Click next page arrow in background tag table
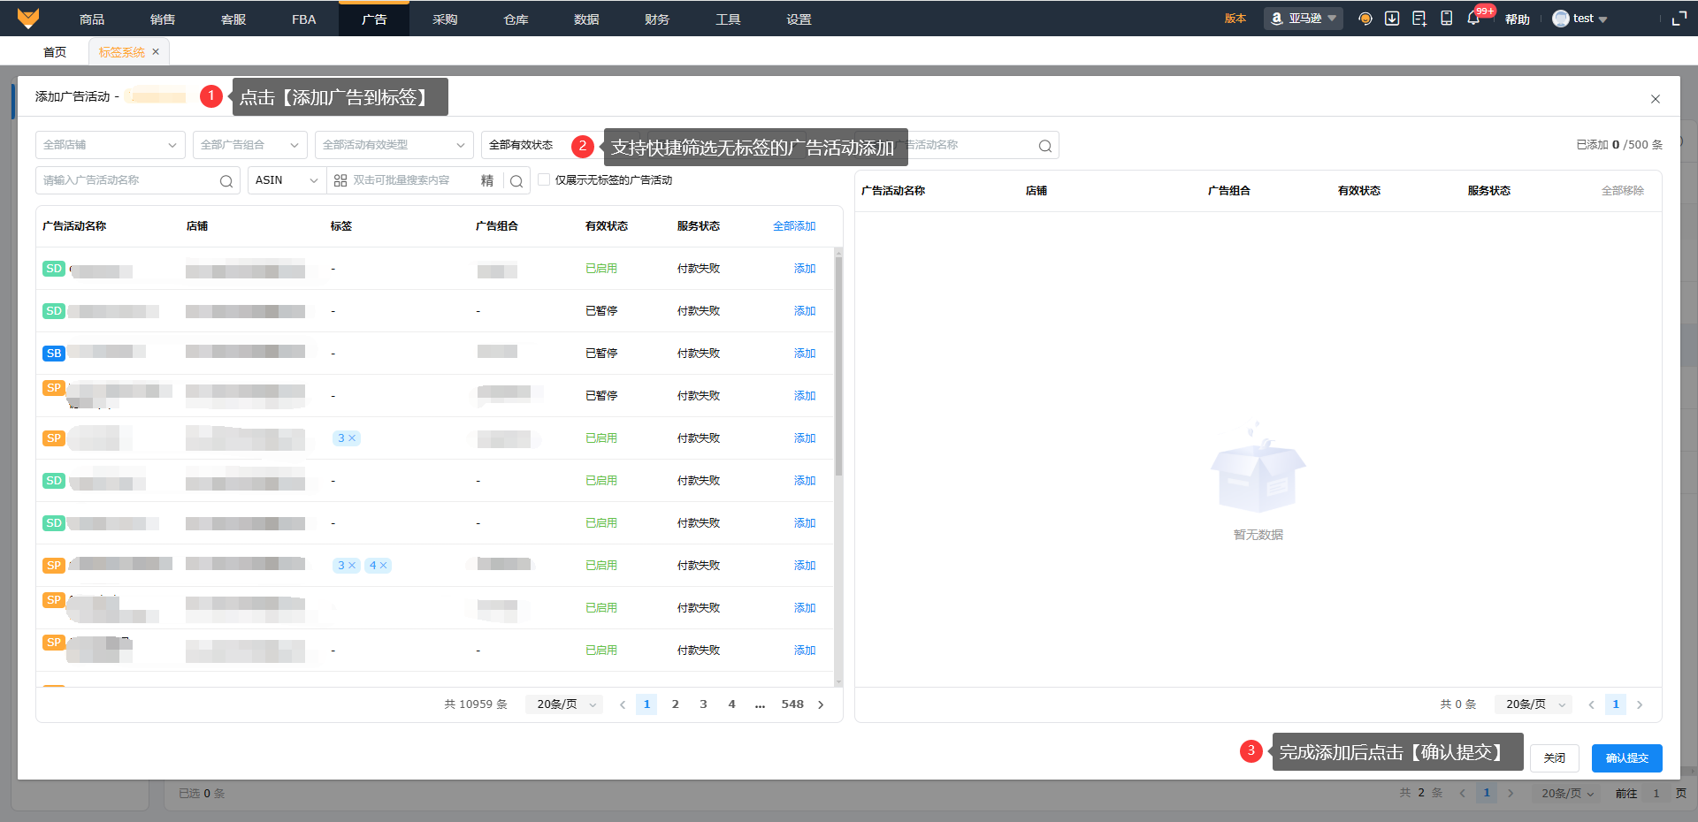1698x822 pixels. click(x=1511, y=793)
